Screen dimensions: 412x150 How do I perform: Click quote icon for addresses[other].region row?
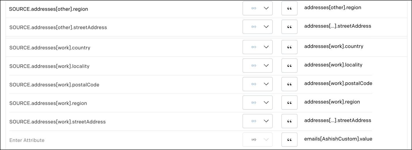[x=289, y=8]
